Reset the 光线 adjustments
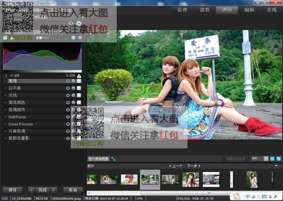Image resolution: width=283 pixels, height=201 pixels. pos(68,95)
